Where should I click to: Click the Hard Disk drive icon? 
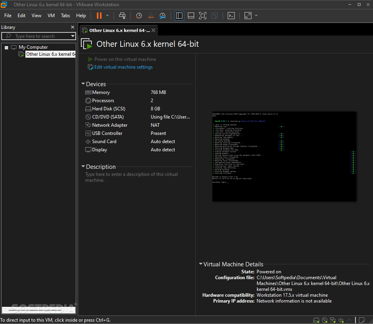pyautogui.click(x=88, y=109)
